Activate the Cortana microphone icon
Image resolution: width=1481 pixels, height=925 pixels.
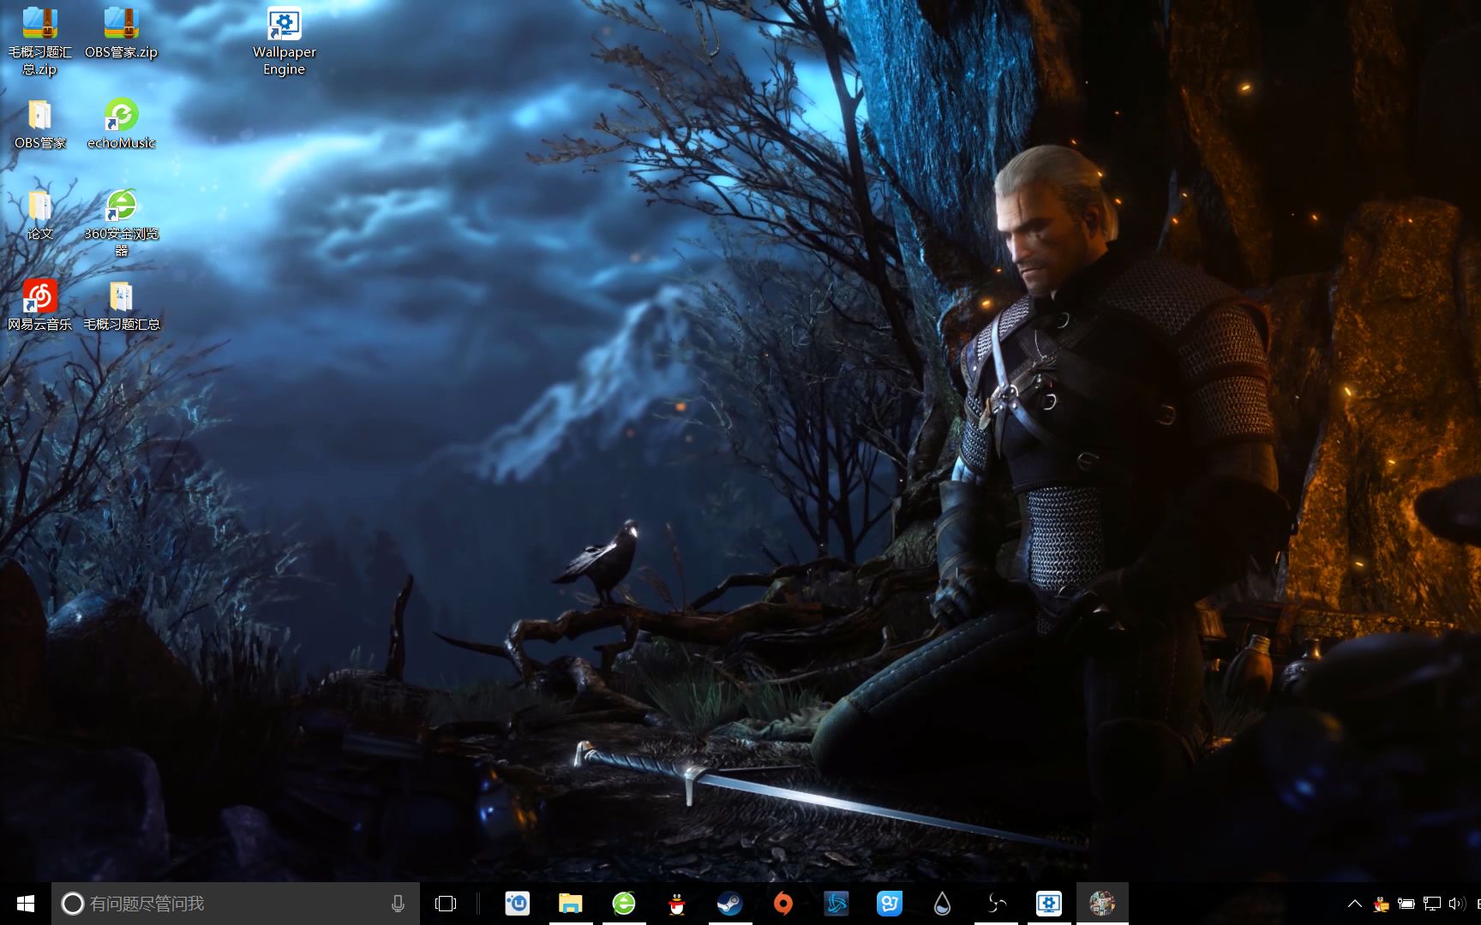point(398,904)
